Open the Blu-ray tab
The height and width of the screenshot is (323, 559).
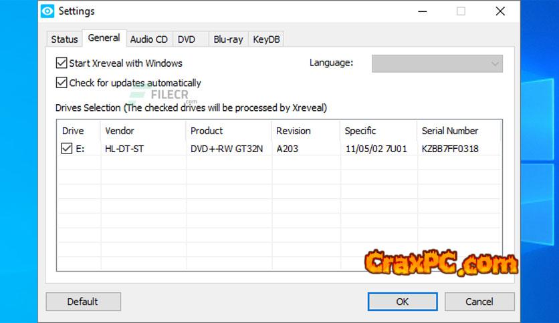point(228,39)
